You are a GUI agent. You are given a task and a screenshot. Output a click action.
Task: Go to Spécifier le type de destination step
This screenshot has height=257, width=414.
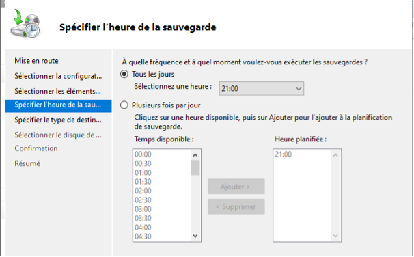tap(58, 120)
